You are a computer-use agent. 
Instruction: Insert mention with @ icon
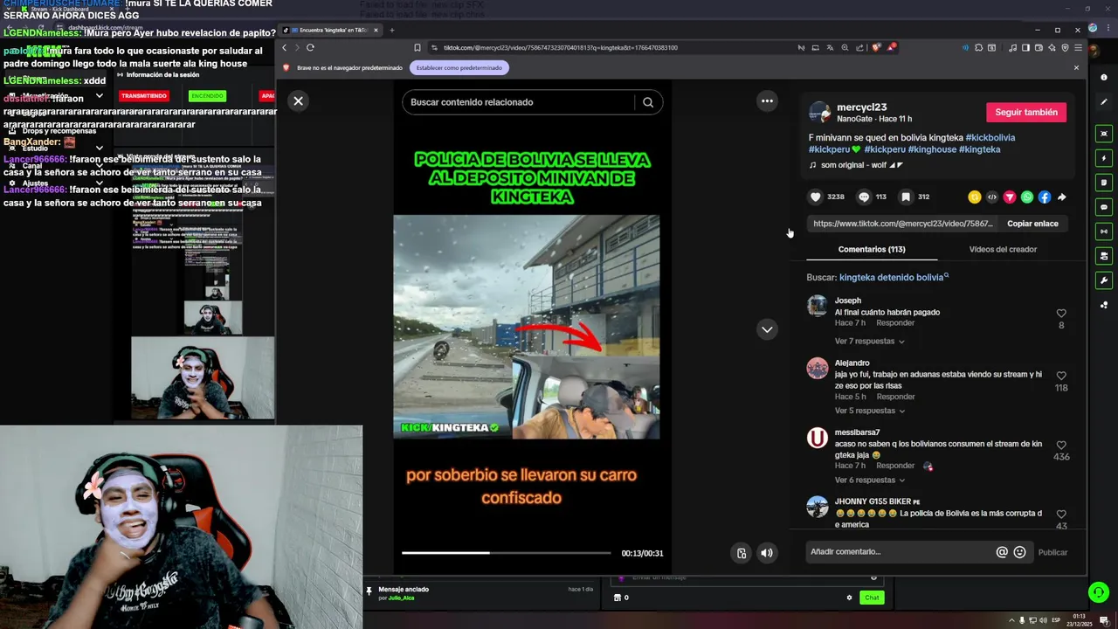click(x=1002, y=552)
